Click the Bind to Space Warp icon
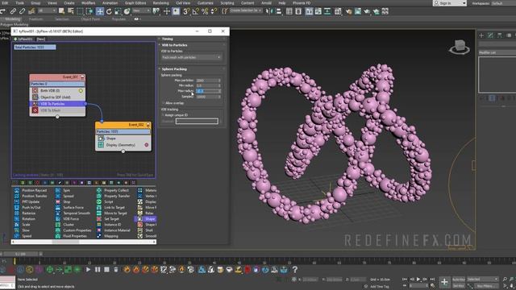The height and width of the screenshot is (290, 516). (x=31, y=11)
